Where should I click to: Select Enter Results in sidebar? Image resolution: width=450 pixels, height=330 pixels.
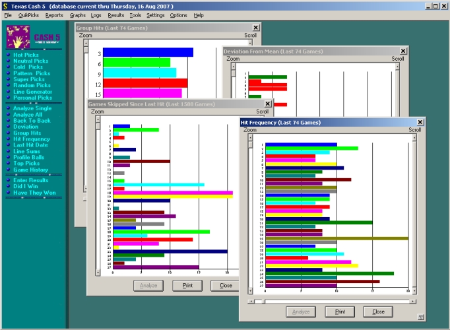[31, 180]
